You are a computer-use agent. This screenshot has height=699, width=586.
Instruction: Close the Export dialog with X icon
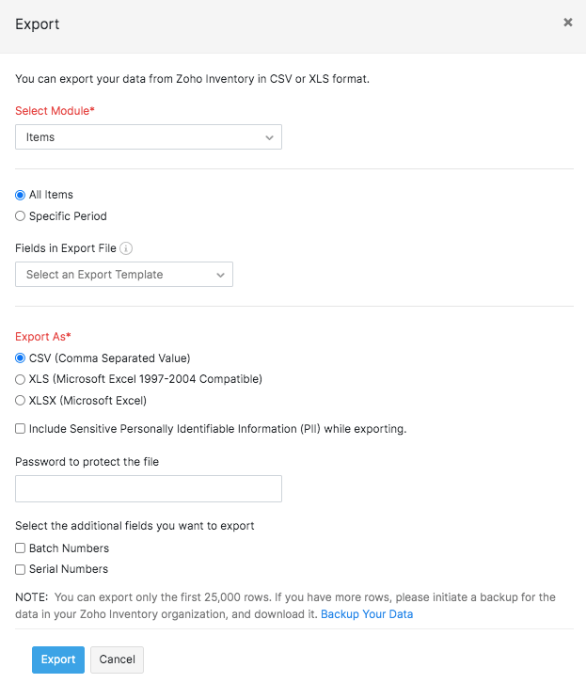[568, 23]
